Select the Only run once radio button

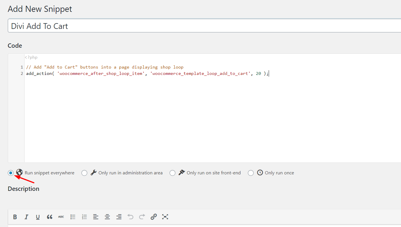(251, 173)
